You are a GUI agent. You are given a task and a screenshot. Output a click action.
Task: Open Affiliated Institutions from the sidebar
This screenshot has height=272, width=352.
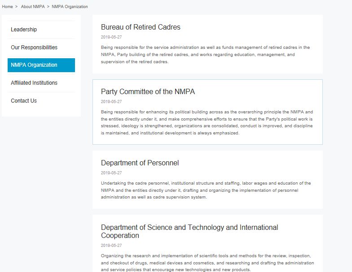(x=34, y=83)
